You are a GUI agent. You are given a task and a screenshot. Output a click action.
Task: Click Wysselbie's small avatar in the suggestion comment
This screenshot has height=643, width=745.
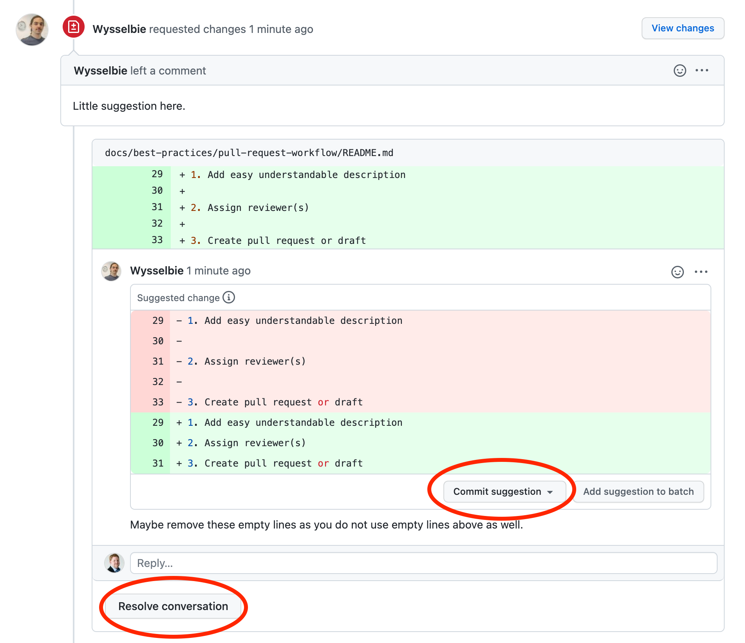pyautogui.click(x=111, y=271)
